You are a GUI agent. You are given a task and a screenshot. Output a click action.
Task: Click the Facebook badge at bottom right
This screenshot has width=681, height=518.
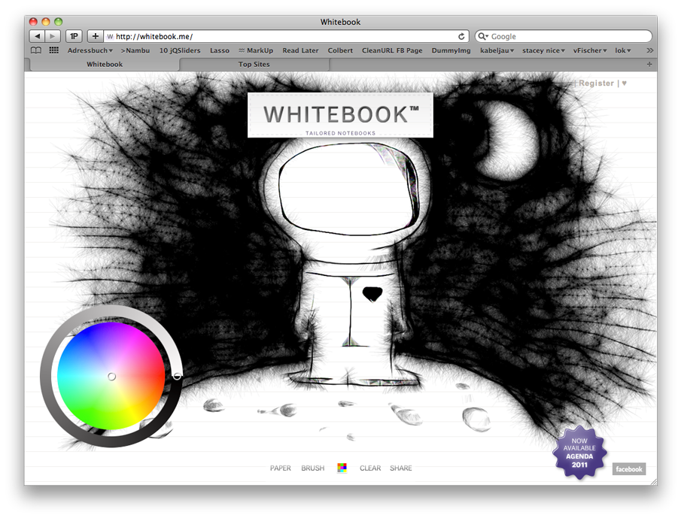coord(628,468)
